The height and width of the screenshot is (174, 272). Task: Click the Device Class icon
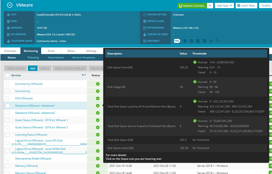click(x=144, y=21)
